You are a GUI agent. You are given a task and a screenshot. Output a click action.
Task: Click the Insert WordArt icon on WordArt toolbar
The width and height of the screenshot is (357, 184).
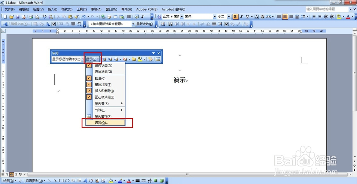point(5,24)
